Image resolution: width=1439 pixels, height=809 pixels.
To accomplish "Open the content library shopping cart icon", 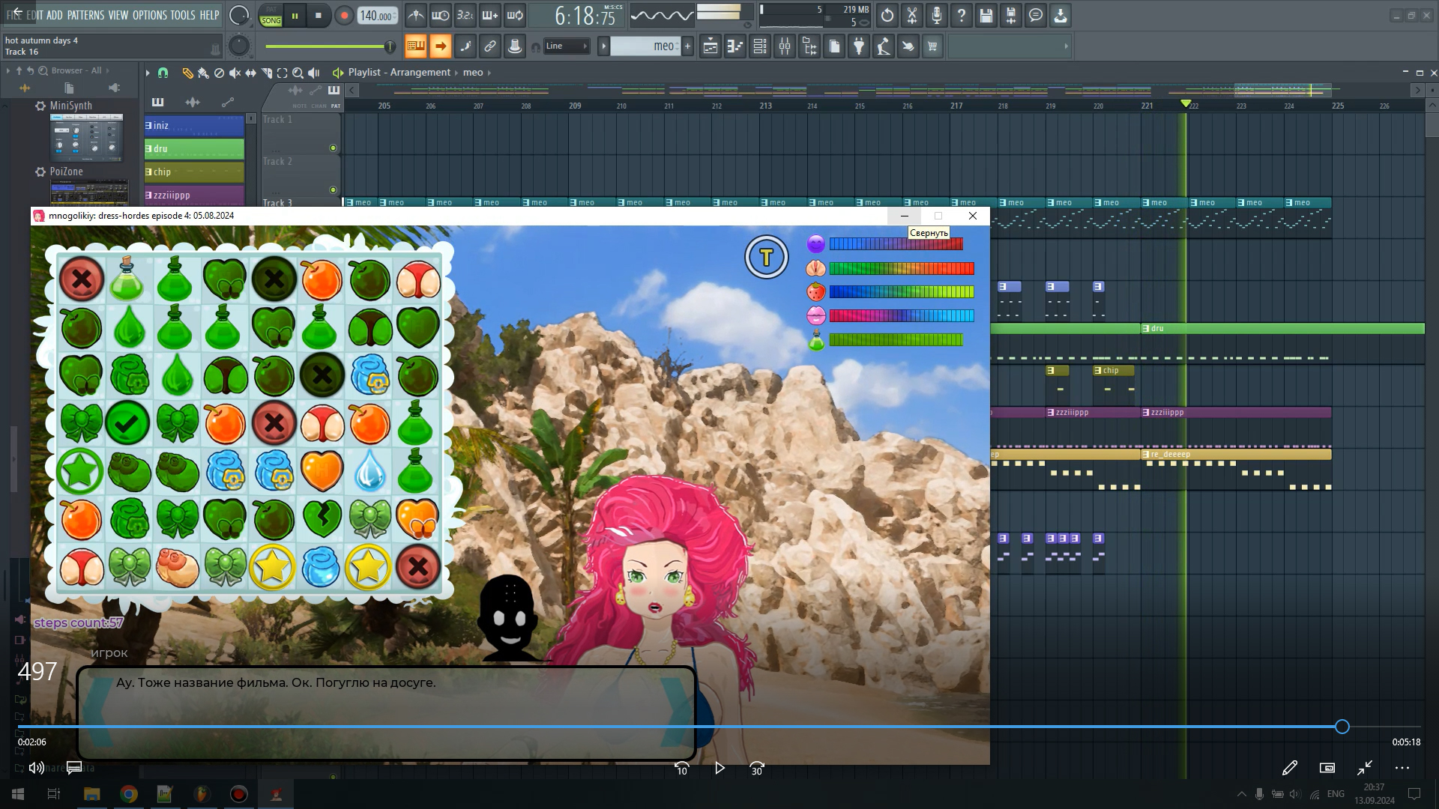I will click(932, 46).
